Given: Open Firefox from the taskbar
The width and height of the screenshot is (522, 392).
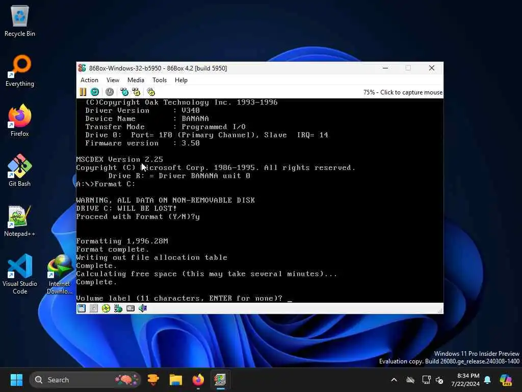Looking at the screenshot, I should (x=198, y=380).
